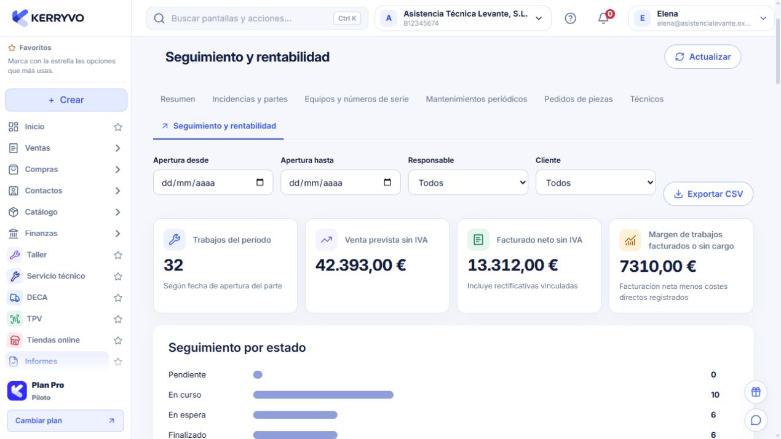Toggle the DECA favorite star
The image size is (781, 439).
(x=118, y=298)
